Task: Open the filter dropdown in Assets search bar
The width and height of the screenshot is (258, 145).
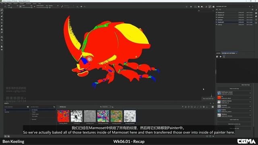Action: tap(106, 107)
